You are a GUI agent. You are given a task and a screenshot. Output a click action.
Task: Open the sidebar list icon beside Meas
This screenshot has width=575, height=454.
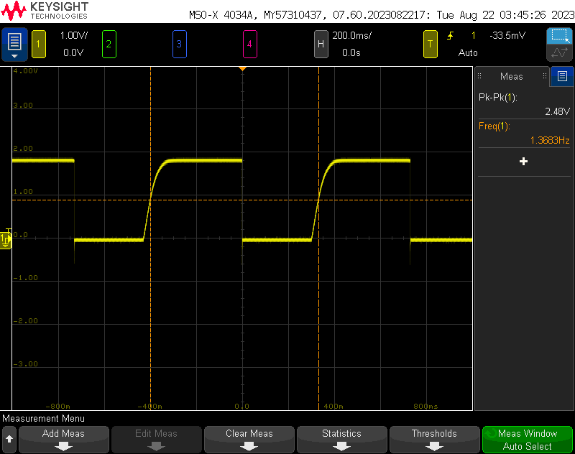point(562,76)
